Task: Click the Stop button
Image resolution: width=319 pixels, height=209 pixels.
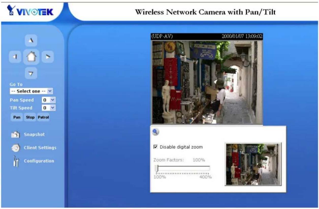Action: point(30,118)
